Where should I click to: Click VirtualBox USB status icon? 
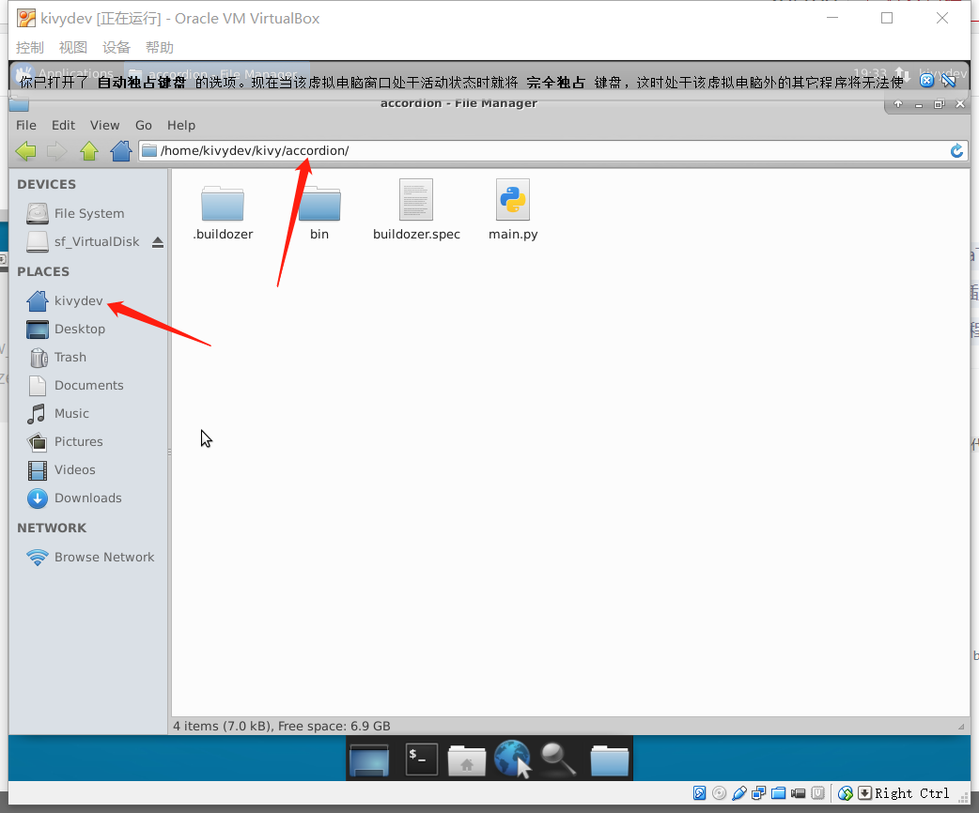coord(739,793)
